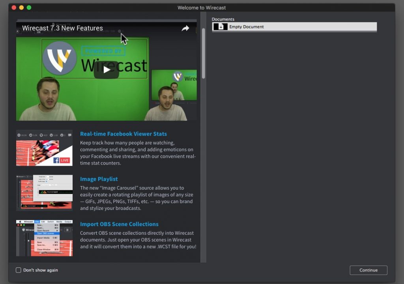Play the Wirecast 7.3 New Features video
The width and height of the screenshot is (404, 284).
pos(107,69)
